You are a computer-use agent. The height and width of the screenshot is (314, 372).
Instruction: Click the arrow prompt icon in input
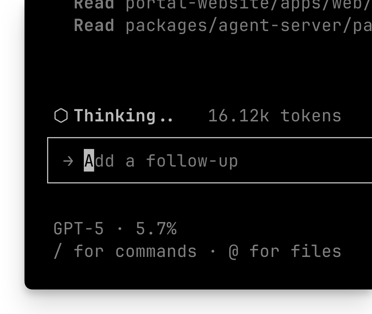[68, 161]
